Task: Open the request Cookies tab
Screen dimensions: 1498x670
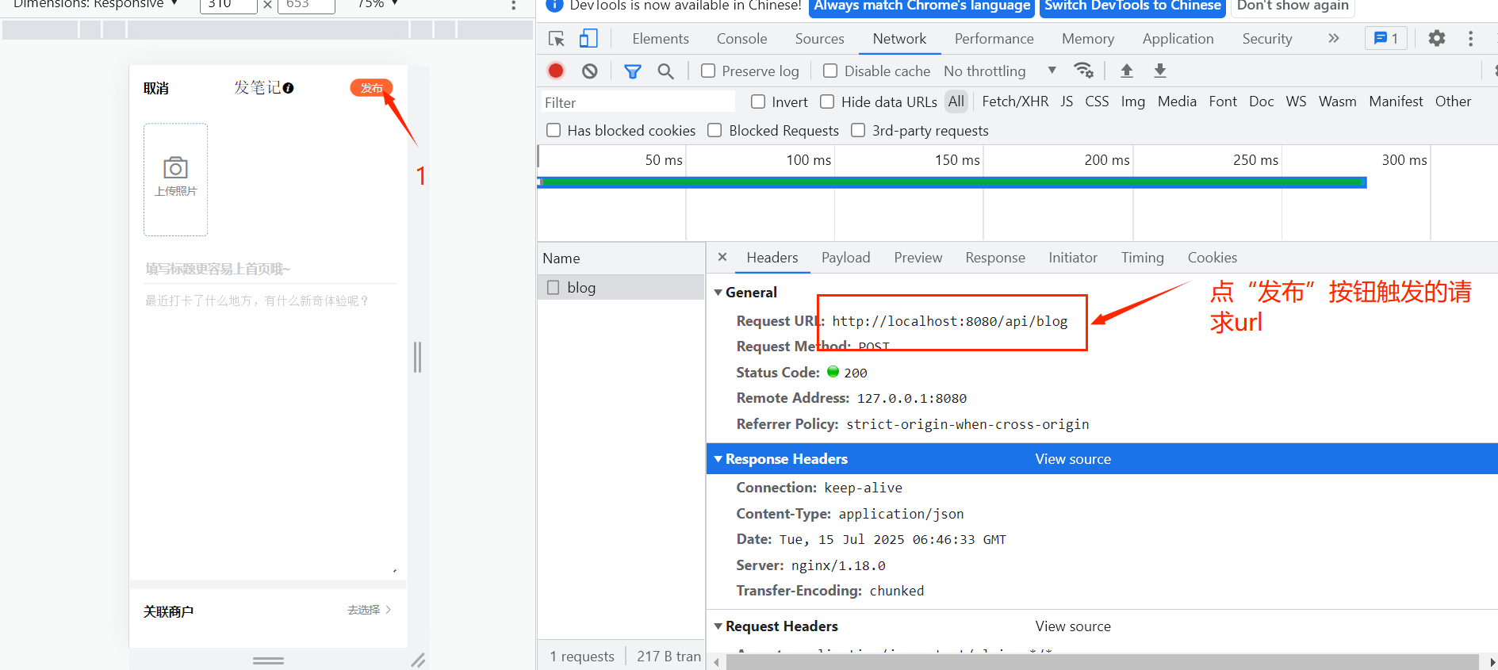Action: (x=1213, y=258)
